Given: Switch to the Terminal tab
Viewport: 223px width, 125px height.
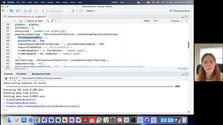Looking at the screenshot, I should (21, 74).
